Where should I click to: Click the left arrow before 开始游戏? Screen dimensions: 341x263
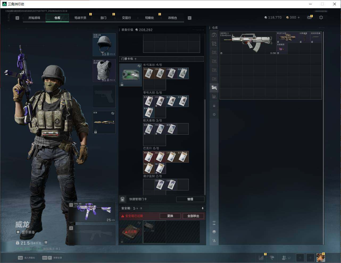click(x=17, y=18)
